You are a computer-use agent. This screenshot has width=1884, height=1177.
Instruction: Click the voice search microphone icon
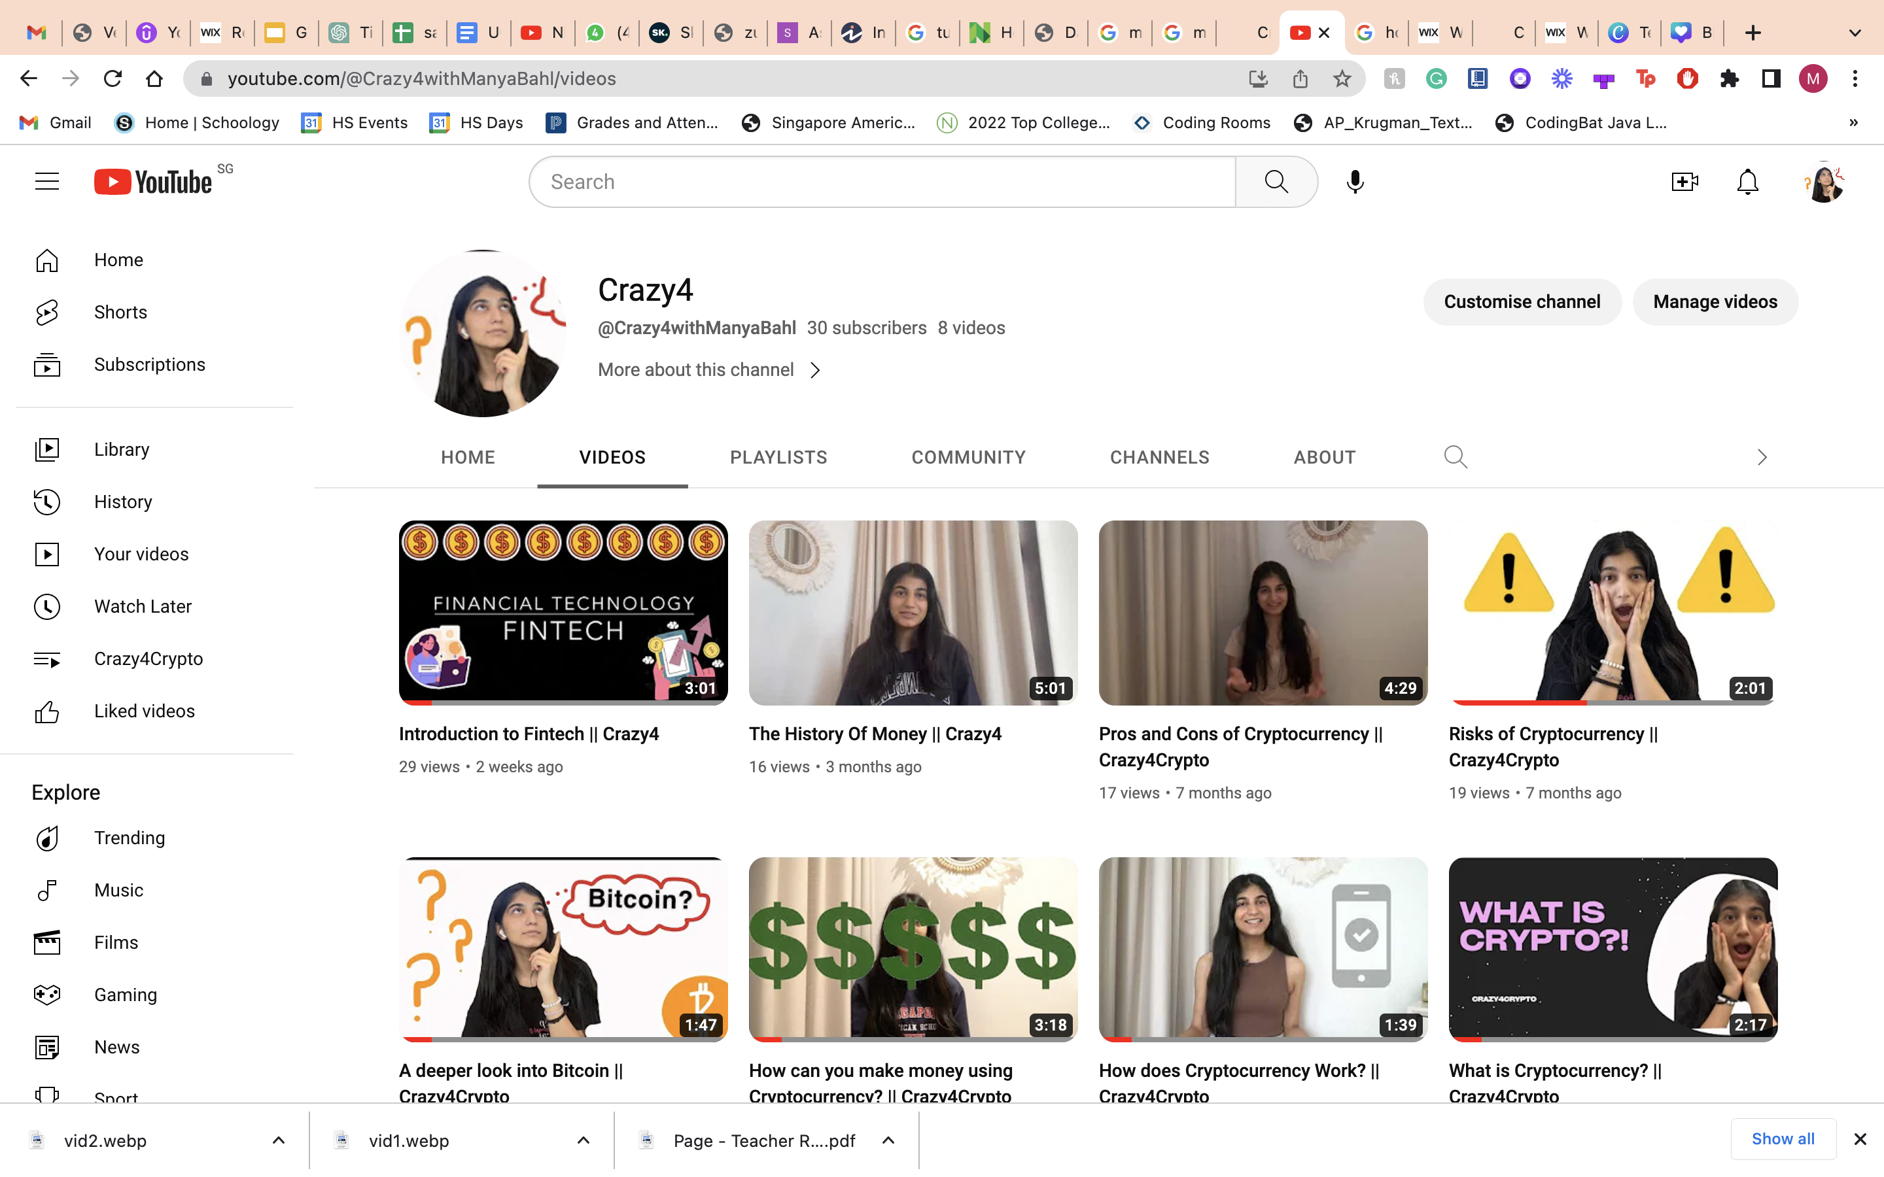tap(1355, 181)
